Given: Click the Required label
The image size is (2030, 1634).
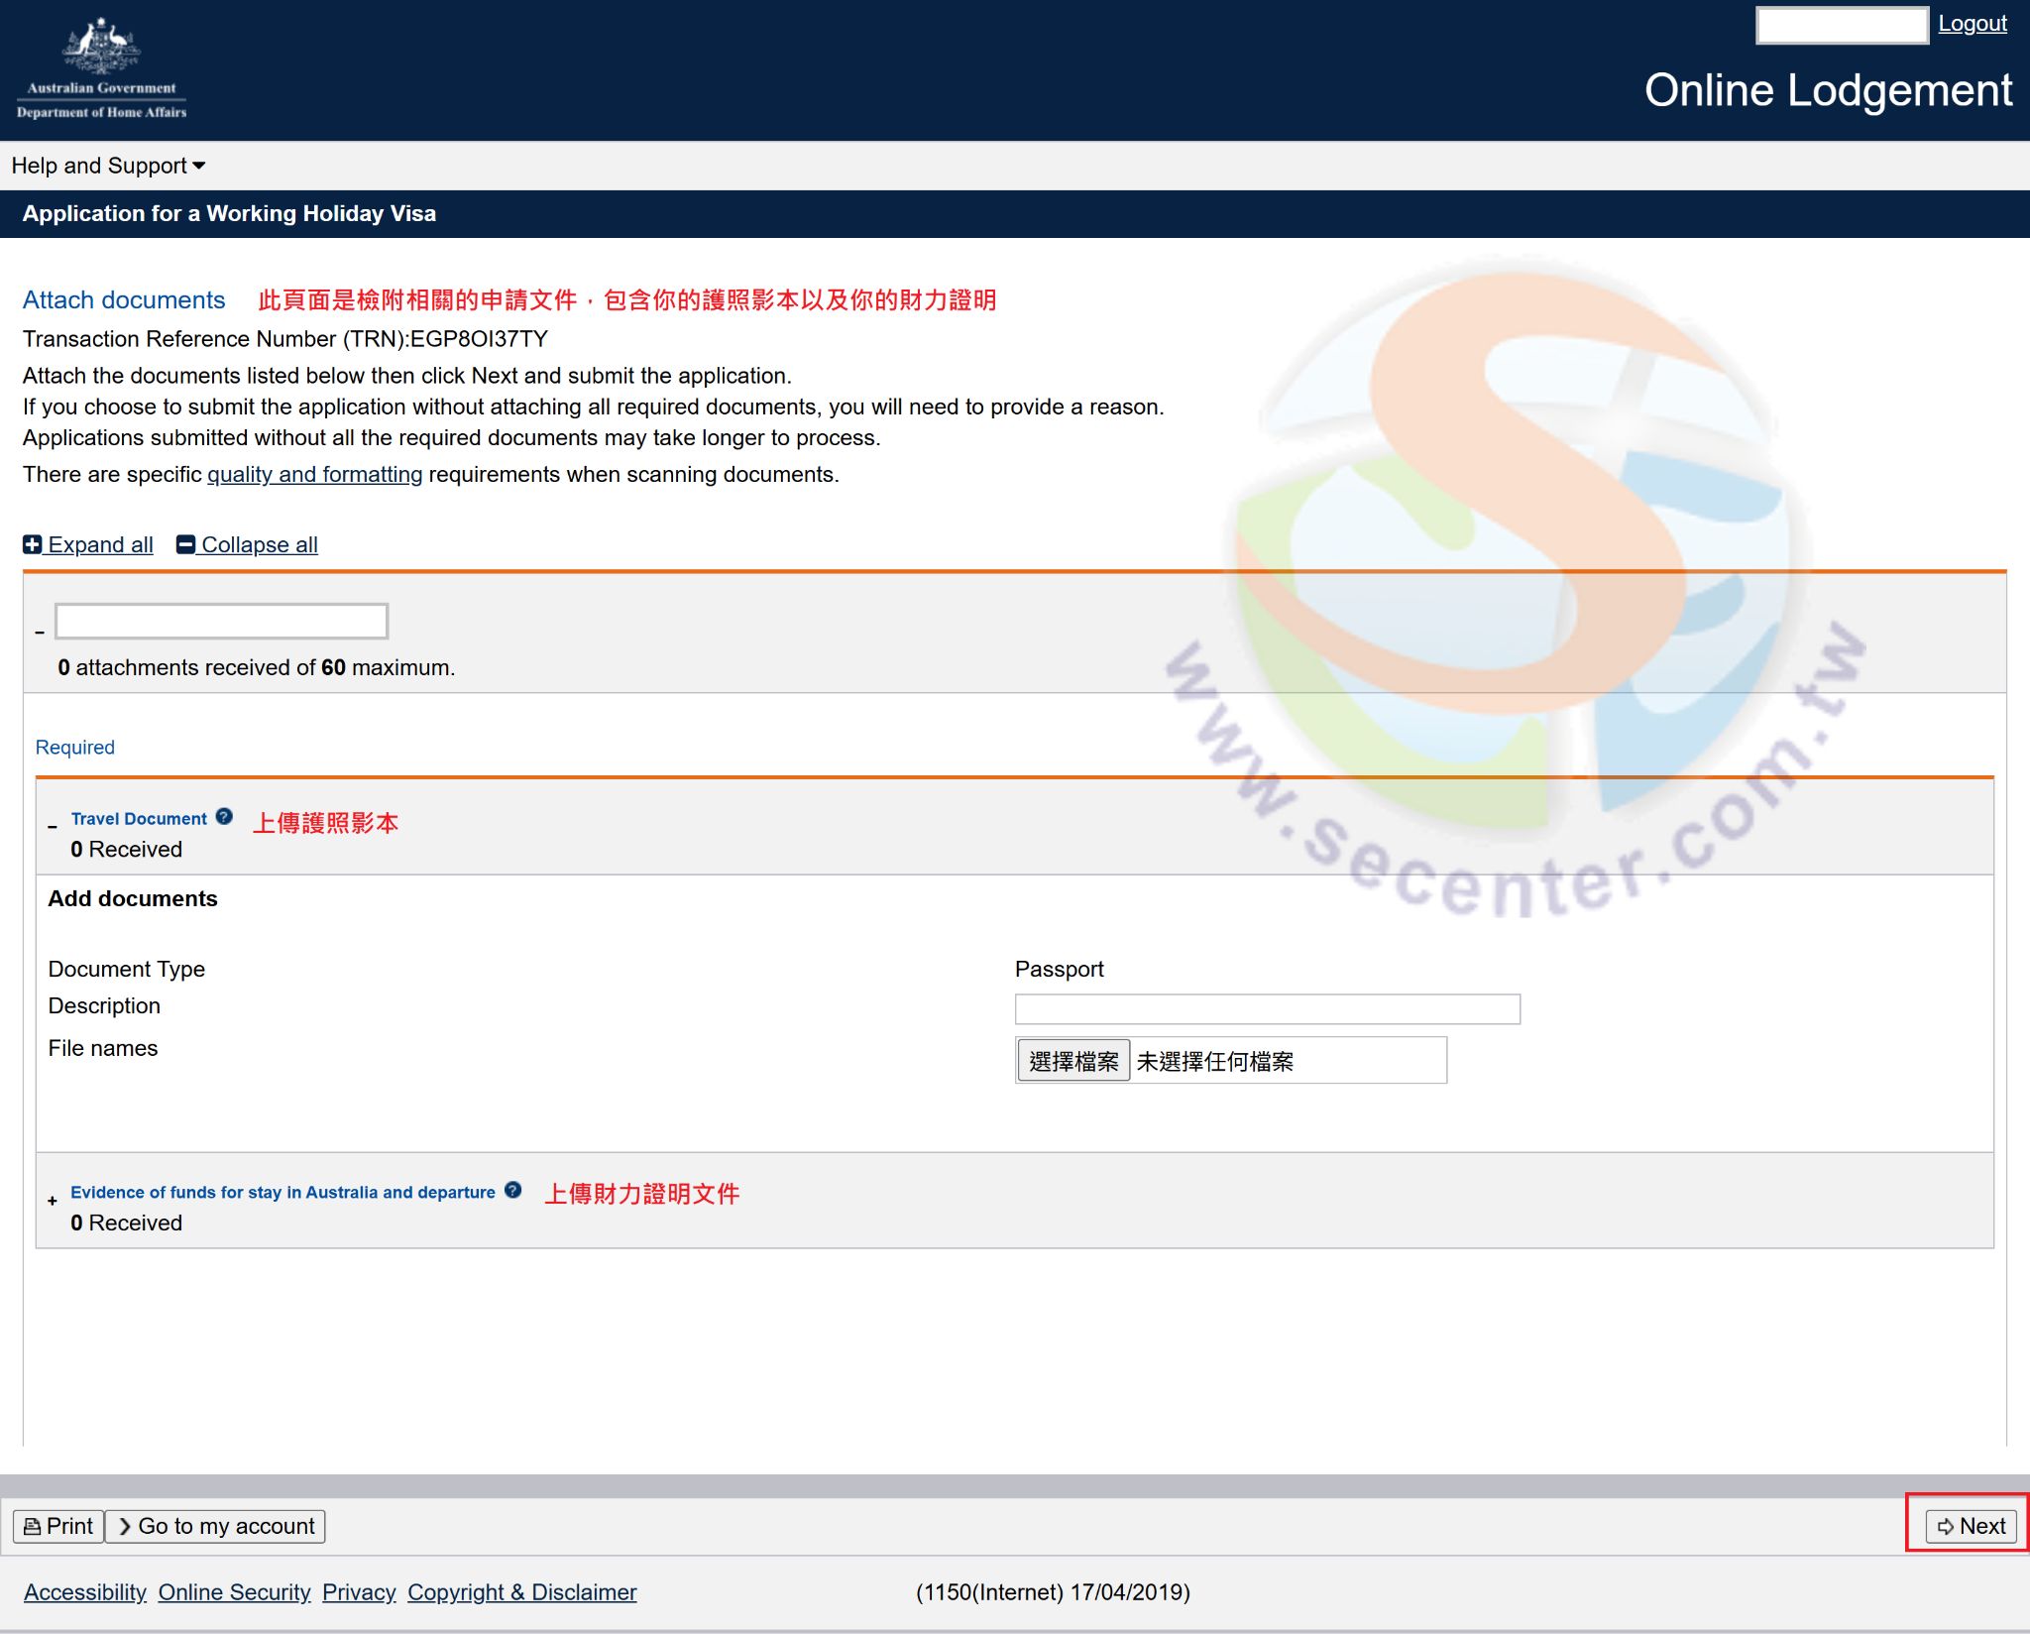Looking at the screenshot, I should pos(75,748).
